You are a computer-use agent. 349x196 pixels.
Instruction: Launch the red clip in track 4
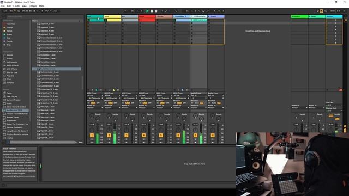tap(140, 20)
